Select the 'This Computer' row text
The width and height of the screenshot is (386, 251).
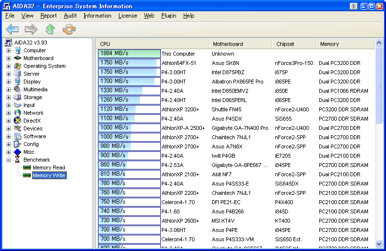click(178, 54)
